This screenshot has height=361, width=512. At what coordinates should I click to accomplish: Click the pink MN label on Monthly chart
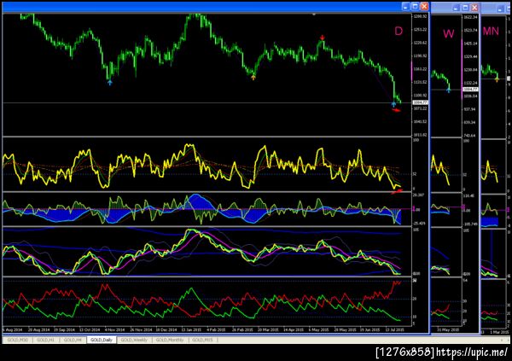(491, 32)
